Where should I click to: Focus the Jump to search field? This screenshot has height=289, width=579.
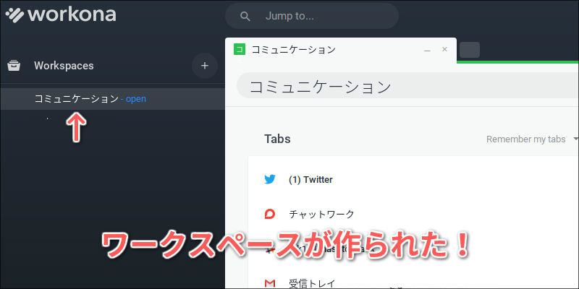pos(312,16)
